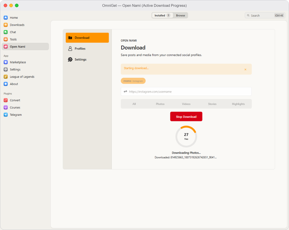Click the Installed count badge 3
Screen dimensions: 289x230
(x=168, y=15)
